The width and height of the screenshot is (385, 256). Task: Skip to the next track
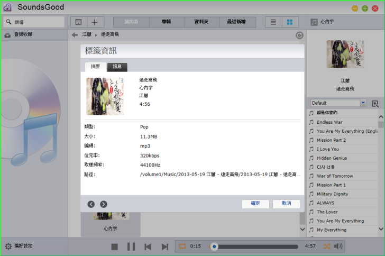tap(165, 246)
